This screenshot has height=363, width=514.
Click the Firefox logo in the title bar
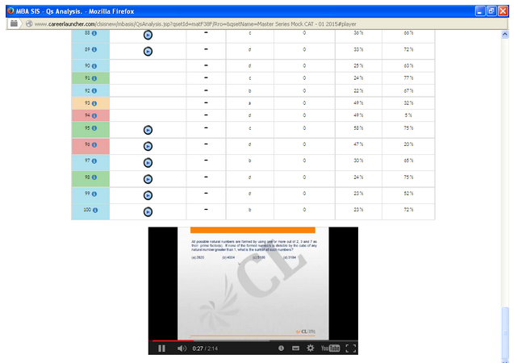click(10, 10)
